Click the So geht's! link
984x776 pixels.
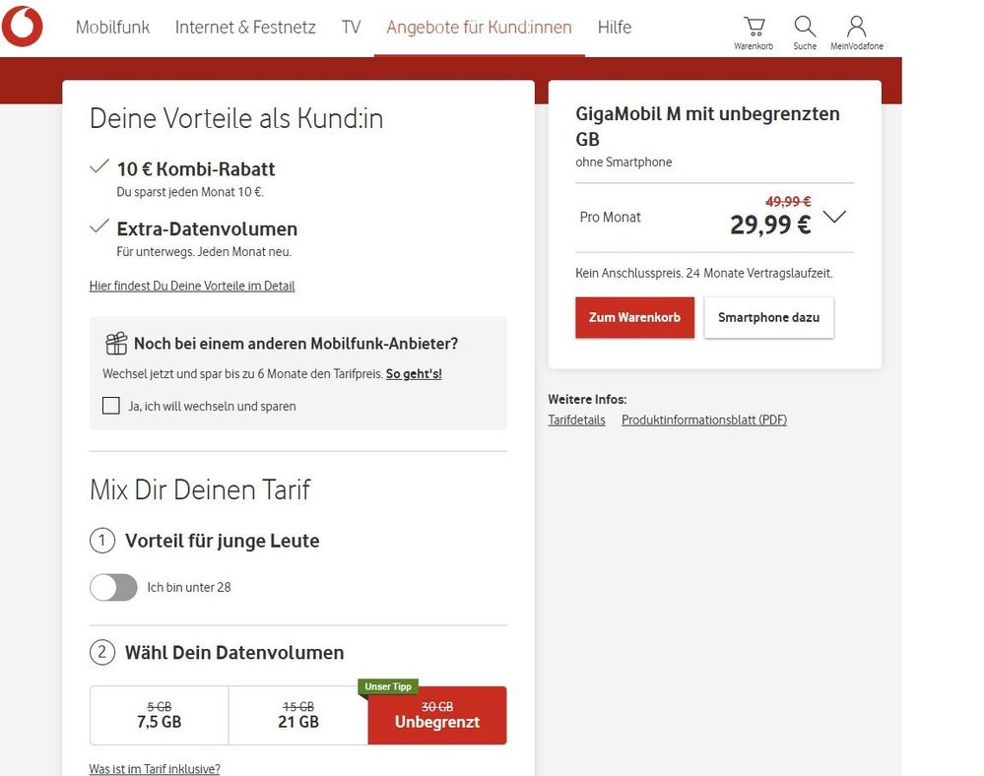pos(413,373)
